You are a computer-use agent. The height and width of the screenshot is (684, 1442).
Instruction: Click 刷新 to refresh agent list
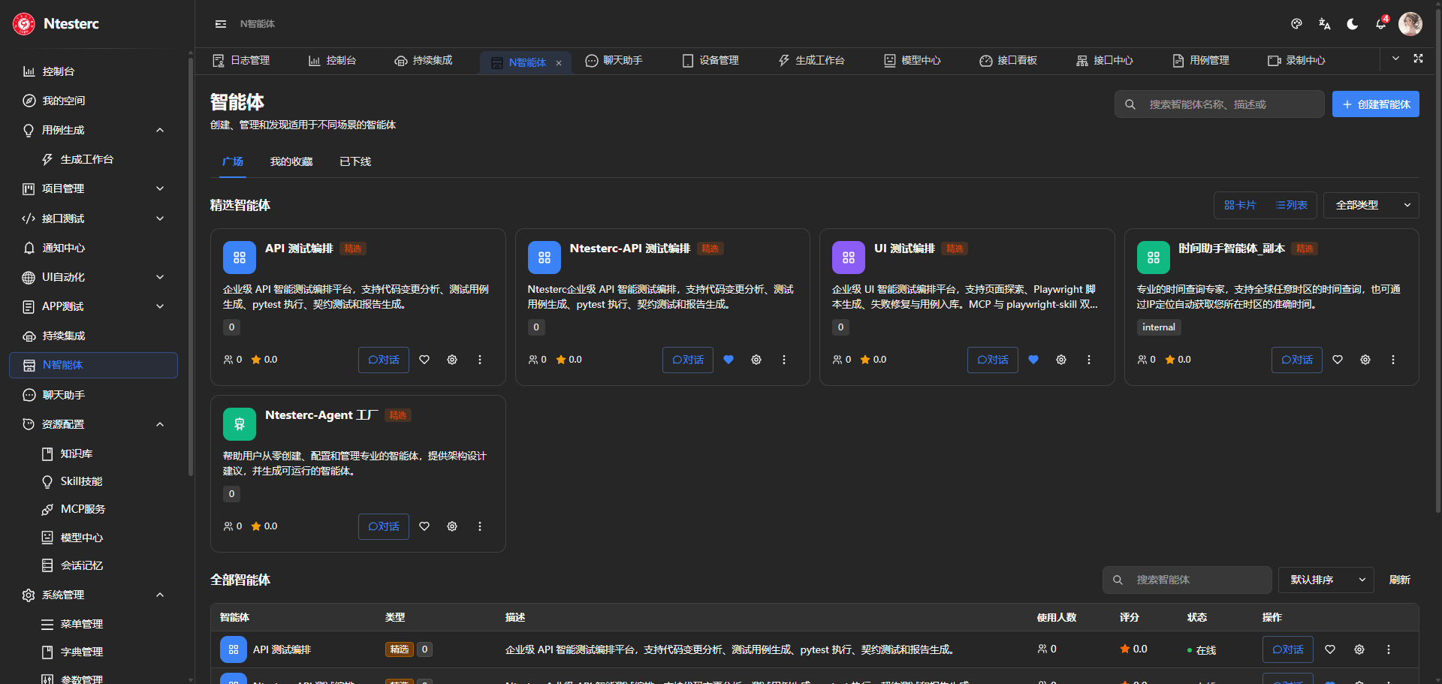pos(1400,580)
